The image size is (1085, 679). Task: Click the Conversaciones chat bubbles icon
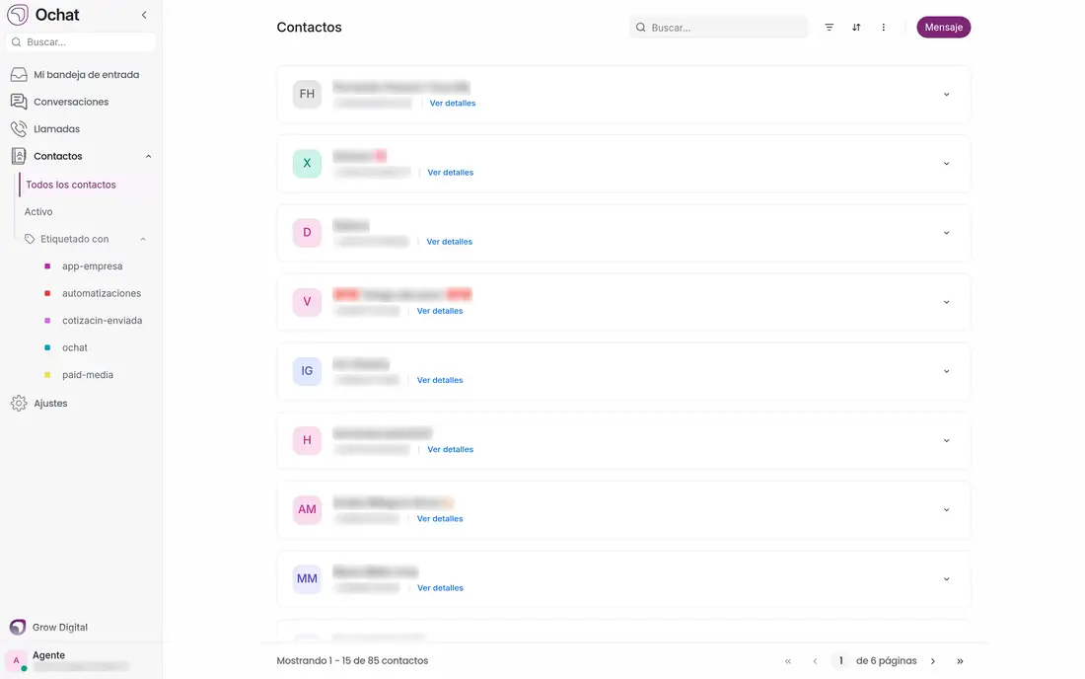[x=19, y=102]
